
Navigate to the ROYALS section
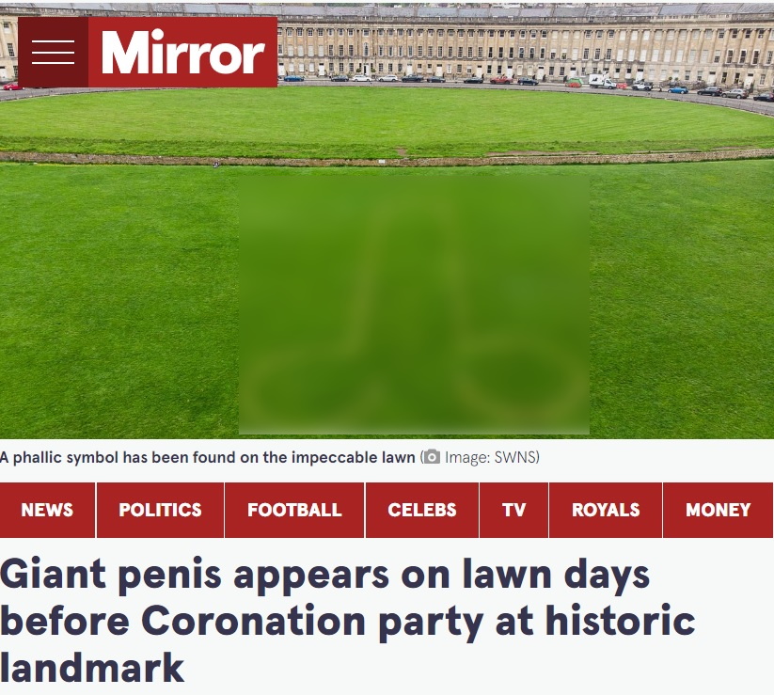pyautogui.click(x=606, y=510)
